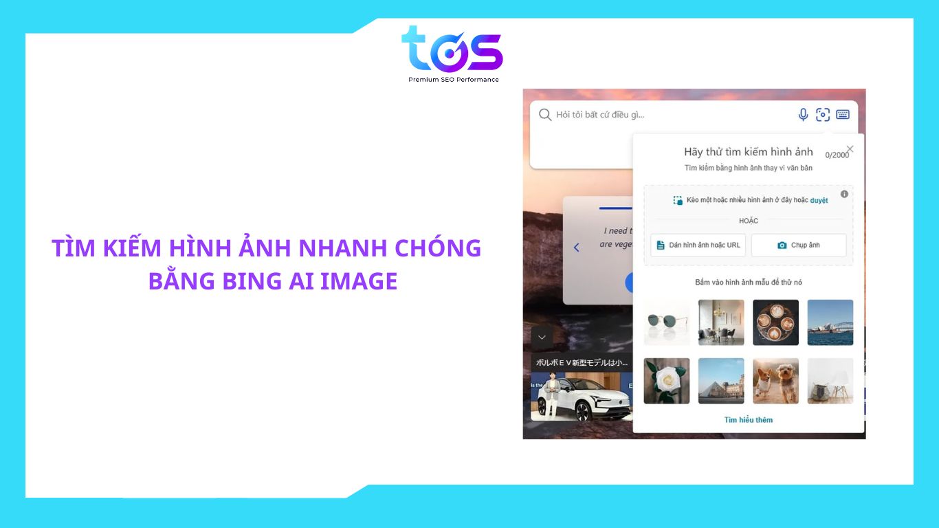Pick the white rose sample image
939x528 pixels.
[x=666, y=381]
